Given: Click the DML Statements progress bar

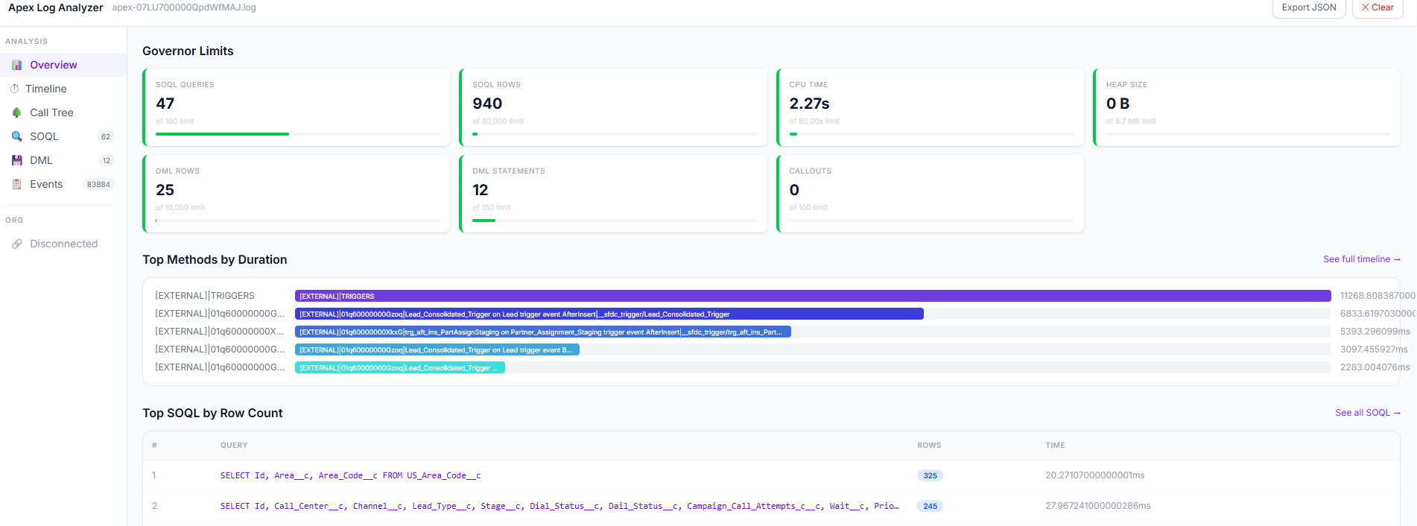Looking at the screenshot, I should (x=615, y=221).
